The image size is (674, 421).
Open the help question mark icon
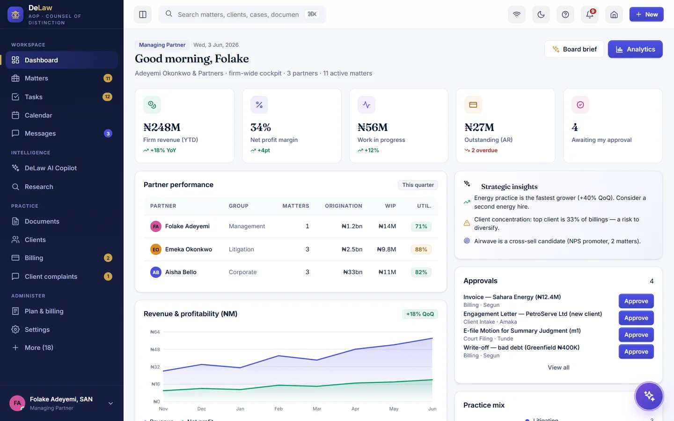pos(565,15)
